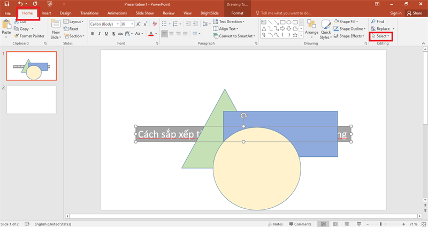
Task: Open Notes pane from status bar
Action: 276,224
